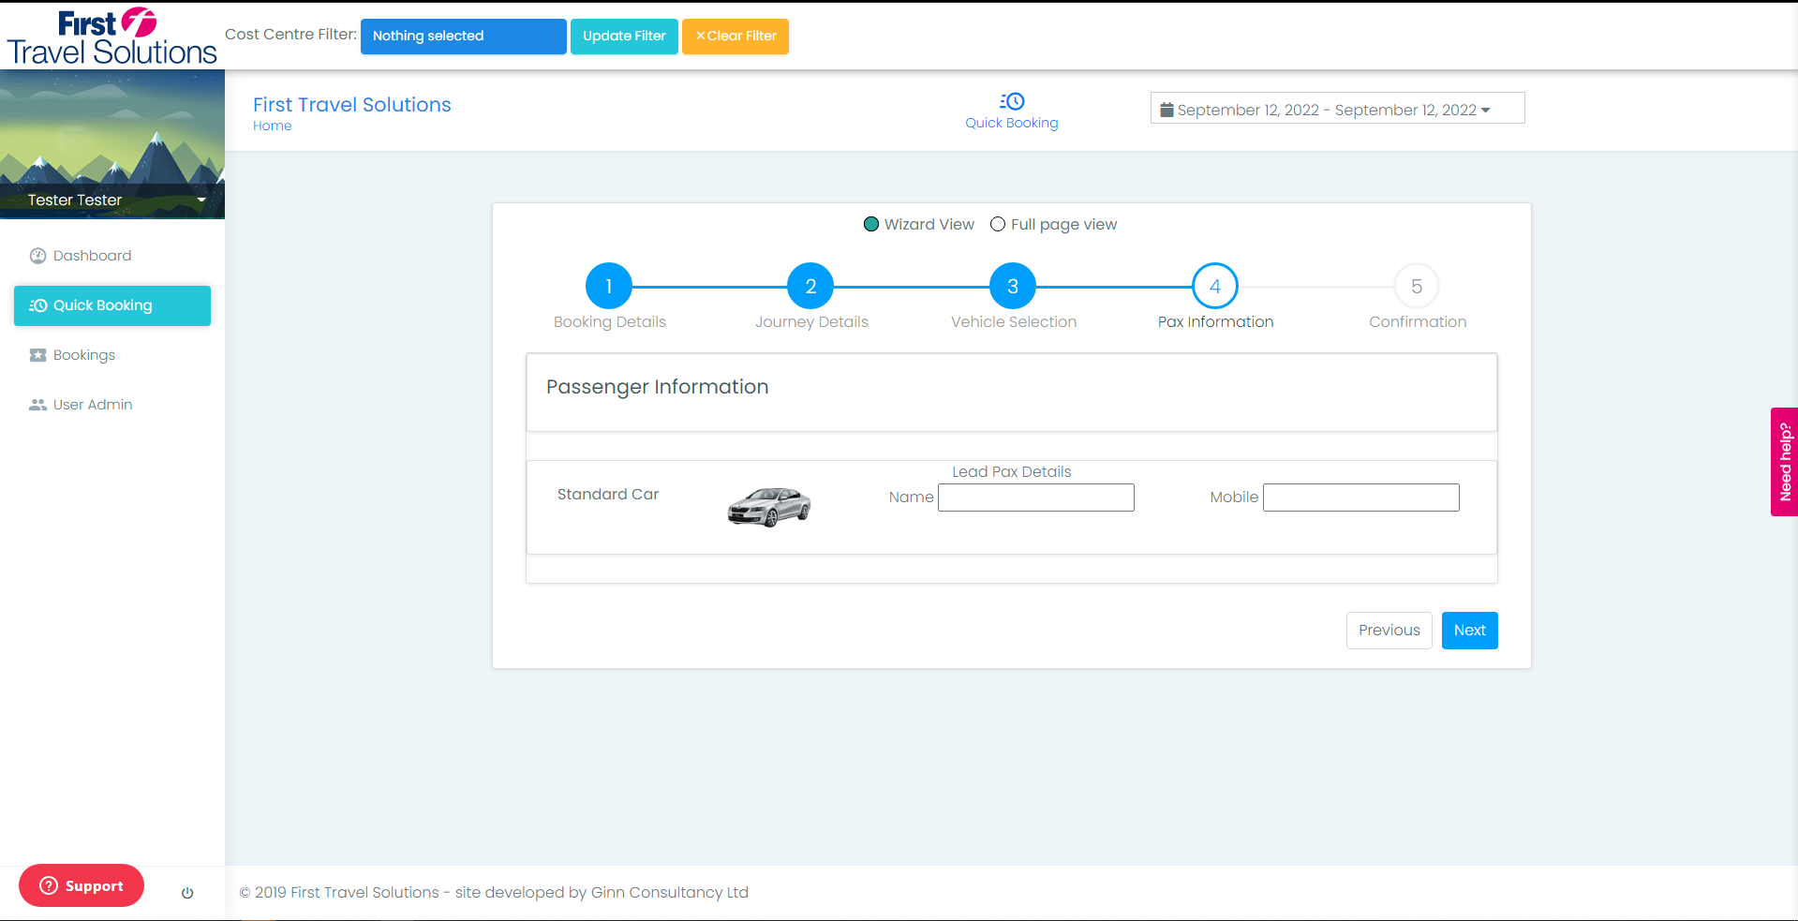Click the First Travel Solutions page title
Viewport: 1798px width, 921px height.
(x=352, y=105)
